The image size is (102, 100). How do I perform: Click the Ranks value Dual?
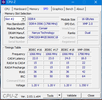(88, 33)
